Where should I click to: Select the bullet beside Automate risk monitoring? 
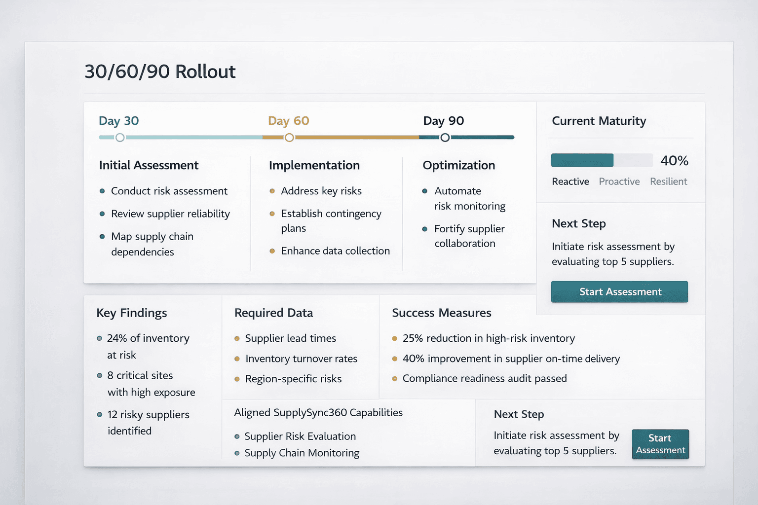425,191
